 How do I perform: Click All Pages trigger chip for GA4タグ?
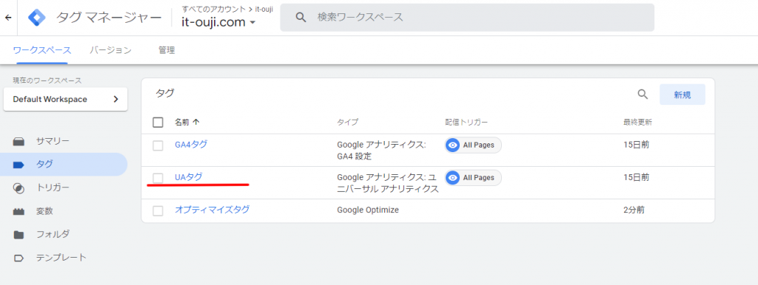coord(473,145)
